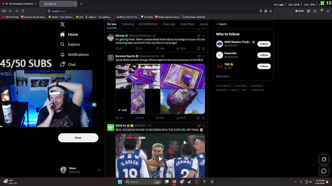Open floating messages chat button

point(324,171)
